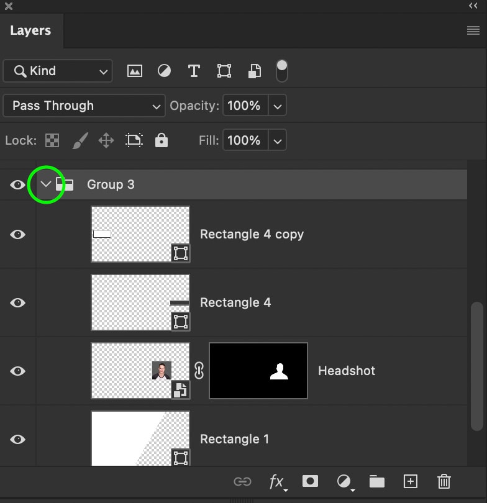Screen dimensions: 487x503
Task: Open Layers panel hamburger menu
Action: [473, 30]
